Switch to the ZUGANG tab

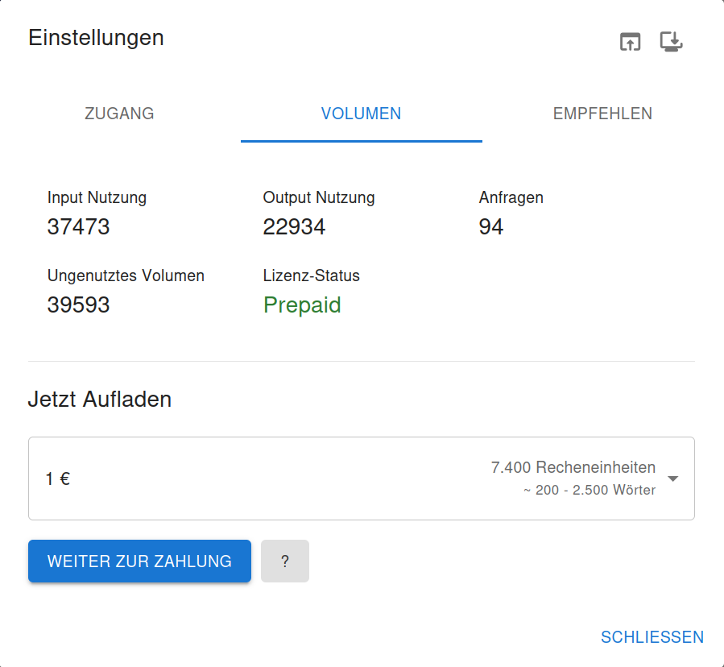(119, 114)
